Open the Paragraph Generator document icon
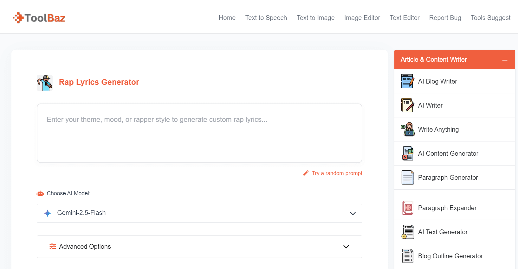The image size is (518, 269). click(407, 178)
